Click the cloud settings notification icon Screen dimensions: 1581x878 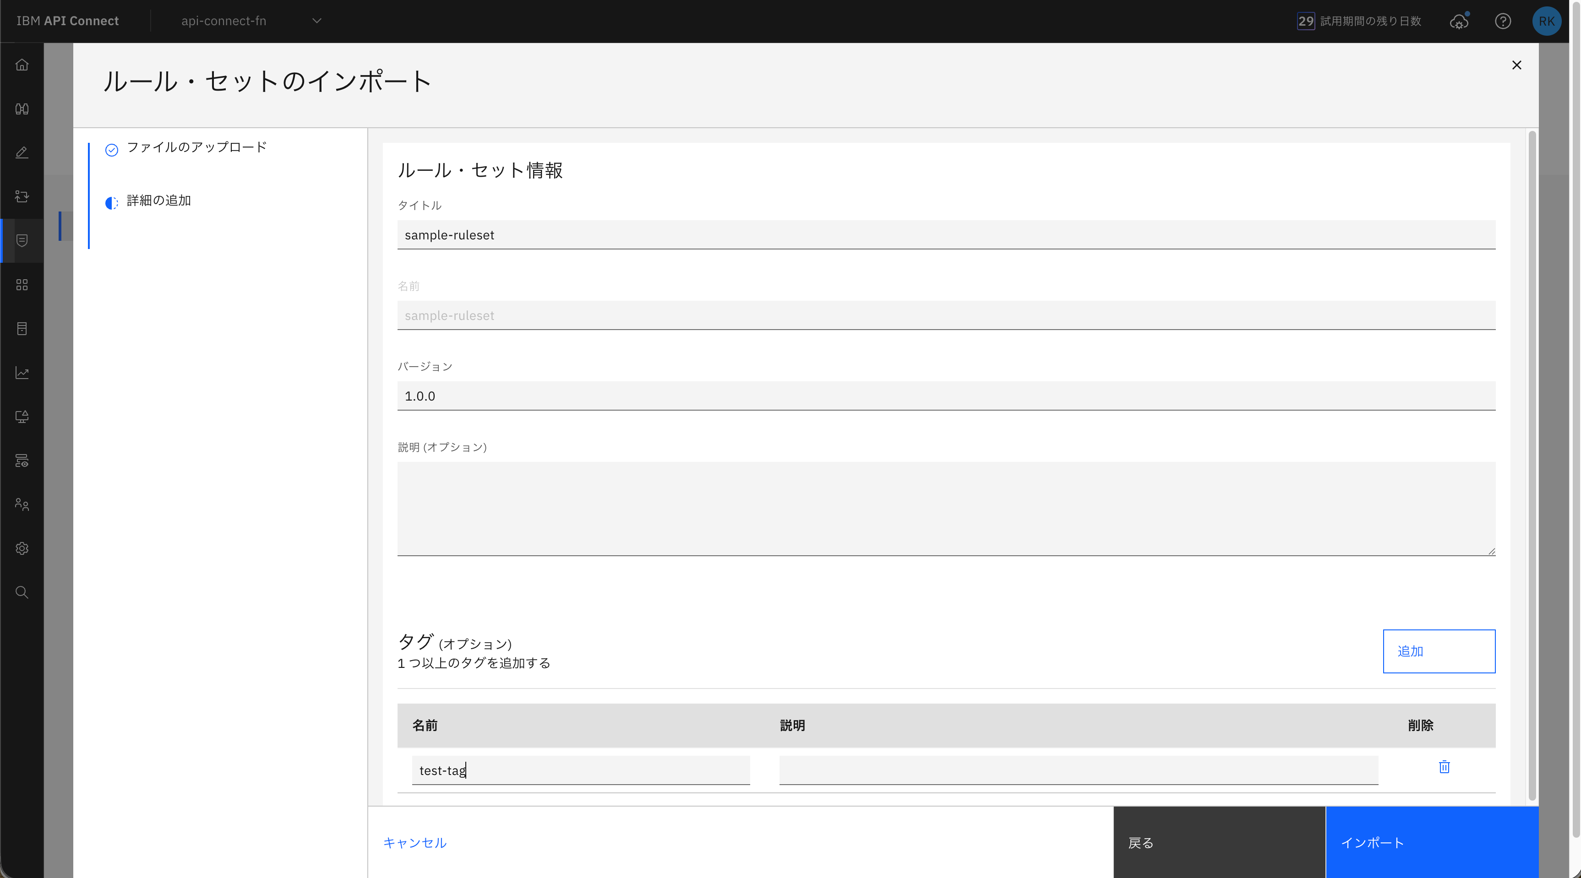click(1459, 22)
